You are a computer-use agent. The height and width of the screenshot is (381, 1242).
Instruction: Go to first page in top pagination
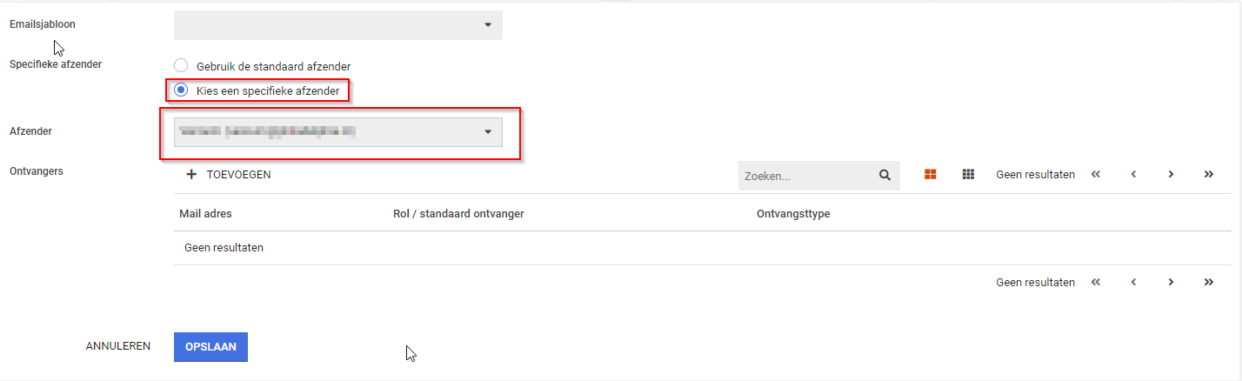[1096, 175]
